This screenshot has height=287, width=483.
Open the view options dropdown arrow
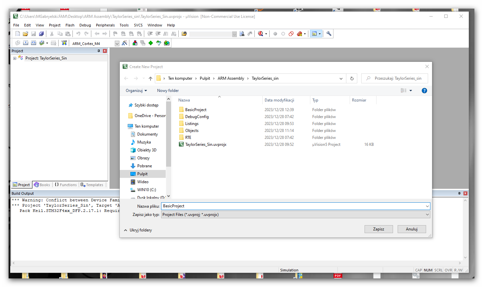point(411,91)
